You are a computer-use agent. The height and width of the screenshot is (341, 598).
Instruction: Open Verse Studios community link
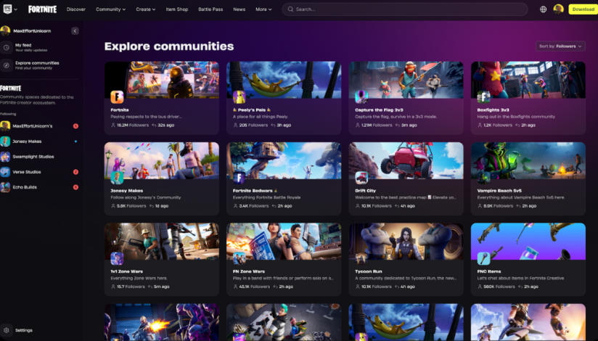[27, 172]
